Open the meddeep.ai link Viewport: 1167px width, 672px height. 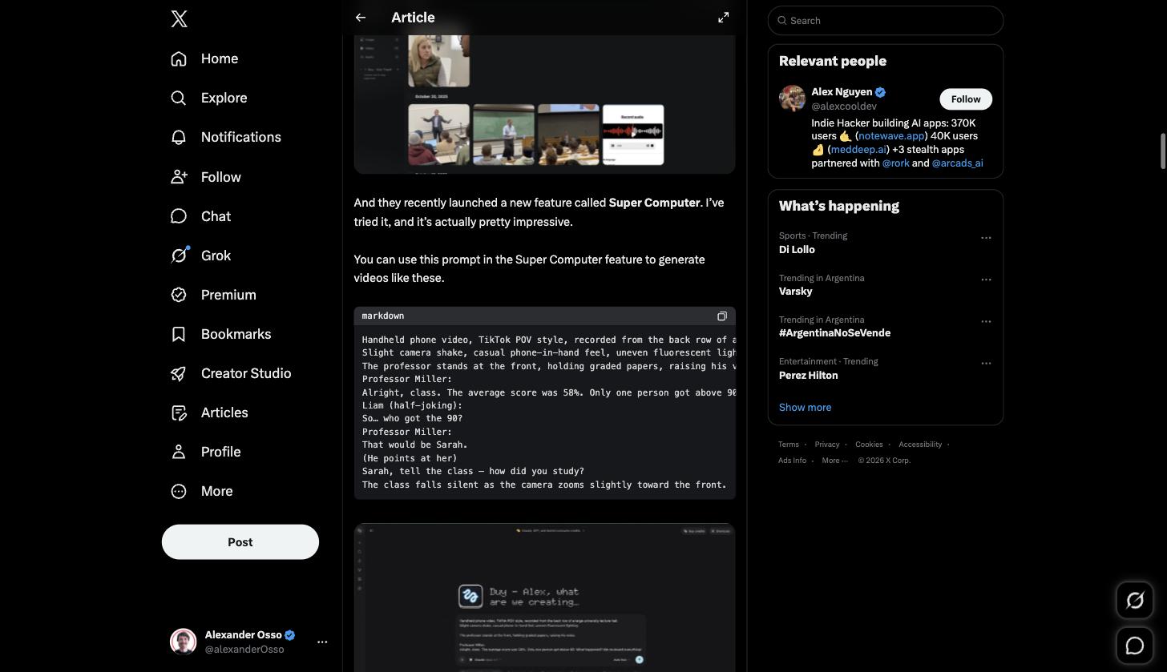click(858, 150)
